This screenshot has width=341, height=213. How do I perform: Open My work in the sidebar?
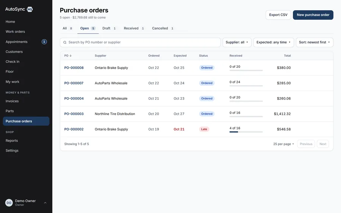click(x=26, y=82)
